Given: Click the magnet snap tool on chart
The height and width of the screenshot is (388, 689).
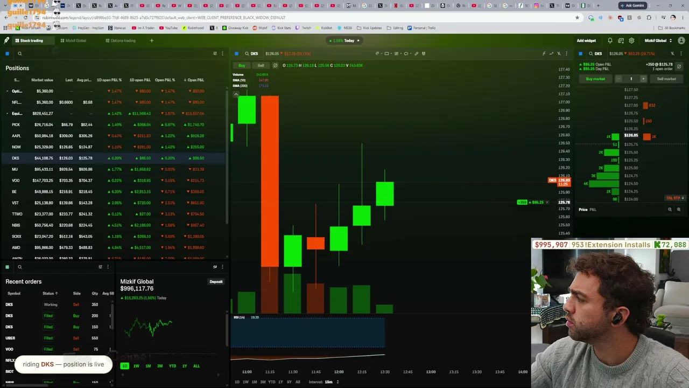Looking at the screenshot, I should point(424,54).
